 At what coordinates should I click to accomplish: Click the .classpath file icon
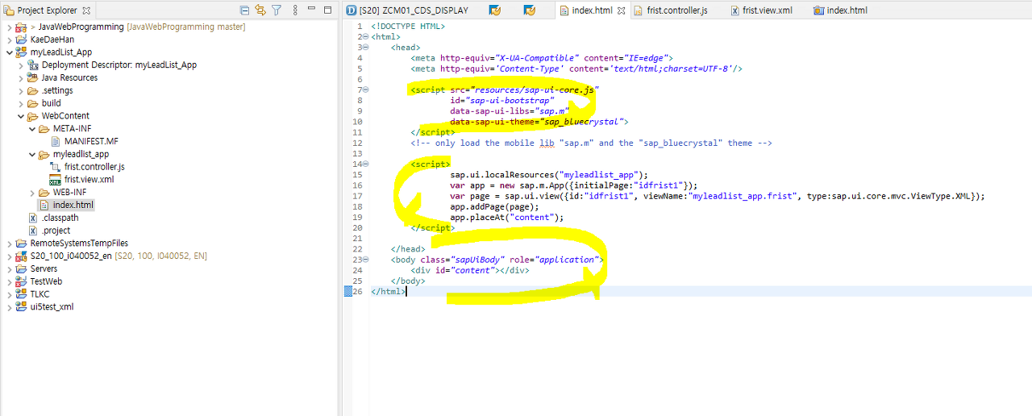coord(33,218)
